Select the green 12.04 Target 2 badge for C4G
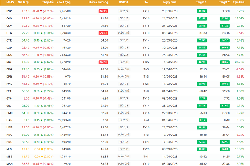This screenshot has width=250, height=166. (224, 18)
